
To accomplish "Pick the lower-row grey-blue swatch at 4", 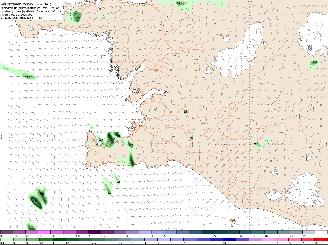I will (x=138, y=239).
